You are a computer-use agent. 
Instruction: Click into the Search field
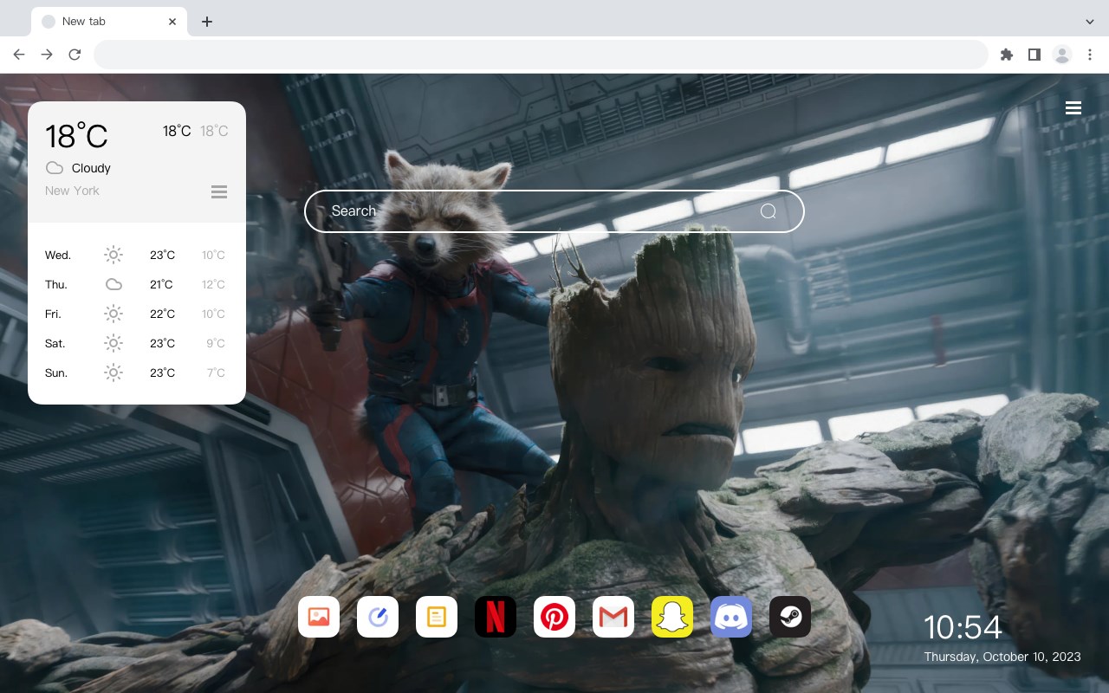pyautogui.click(x=554, y=211)
